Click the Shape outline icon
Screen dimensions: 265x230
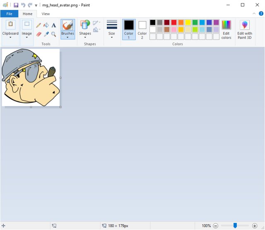pos(96,23)
